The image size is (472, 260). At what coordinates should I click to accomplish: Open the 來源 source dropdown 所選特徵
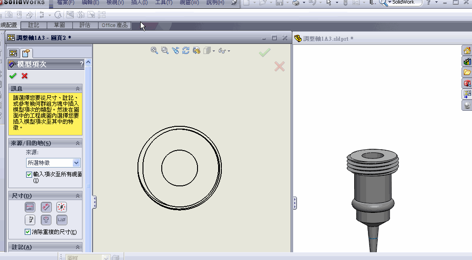coord(53,162)
